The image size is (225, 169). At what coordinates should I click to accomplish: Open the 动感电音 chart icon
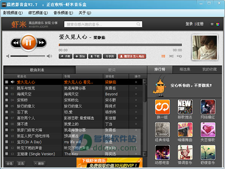tap(162, 152)
